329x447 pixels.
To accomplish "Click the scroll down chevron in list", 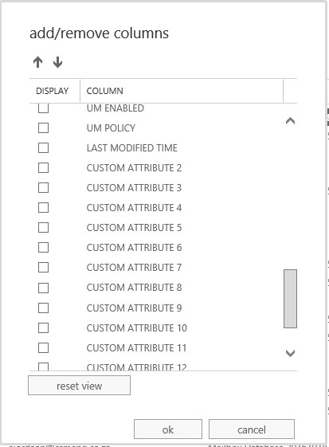I will tap(290, 353).
